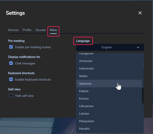Select the More tab
This screenshot has height=134, width=153.
(53, 30)
